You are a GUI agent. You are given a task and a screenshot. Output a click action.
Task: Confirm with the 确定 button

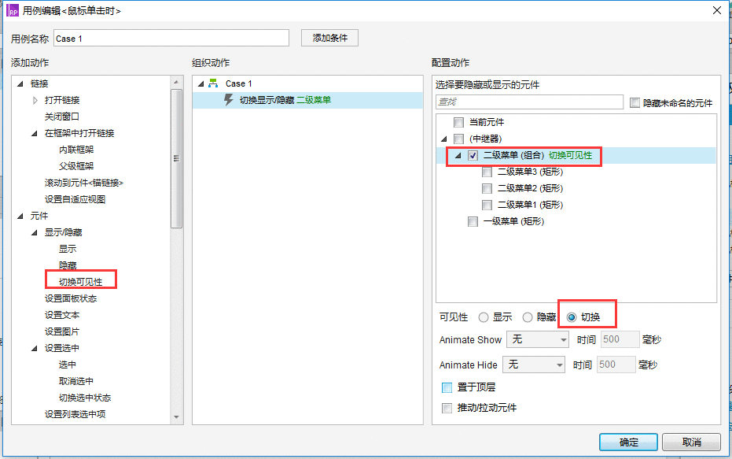628,442
